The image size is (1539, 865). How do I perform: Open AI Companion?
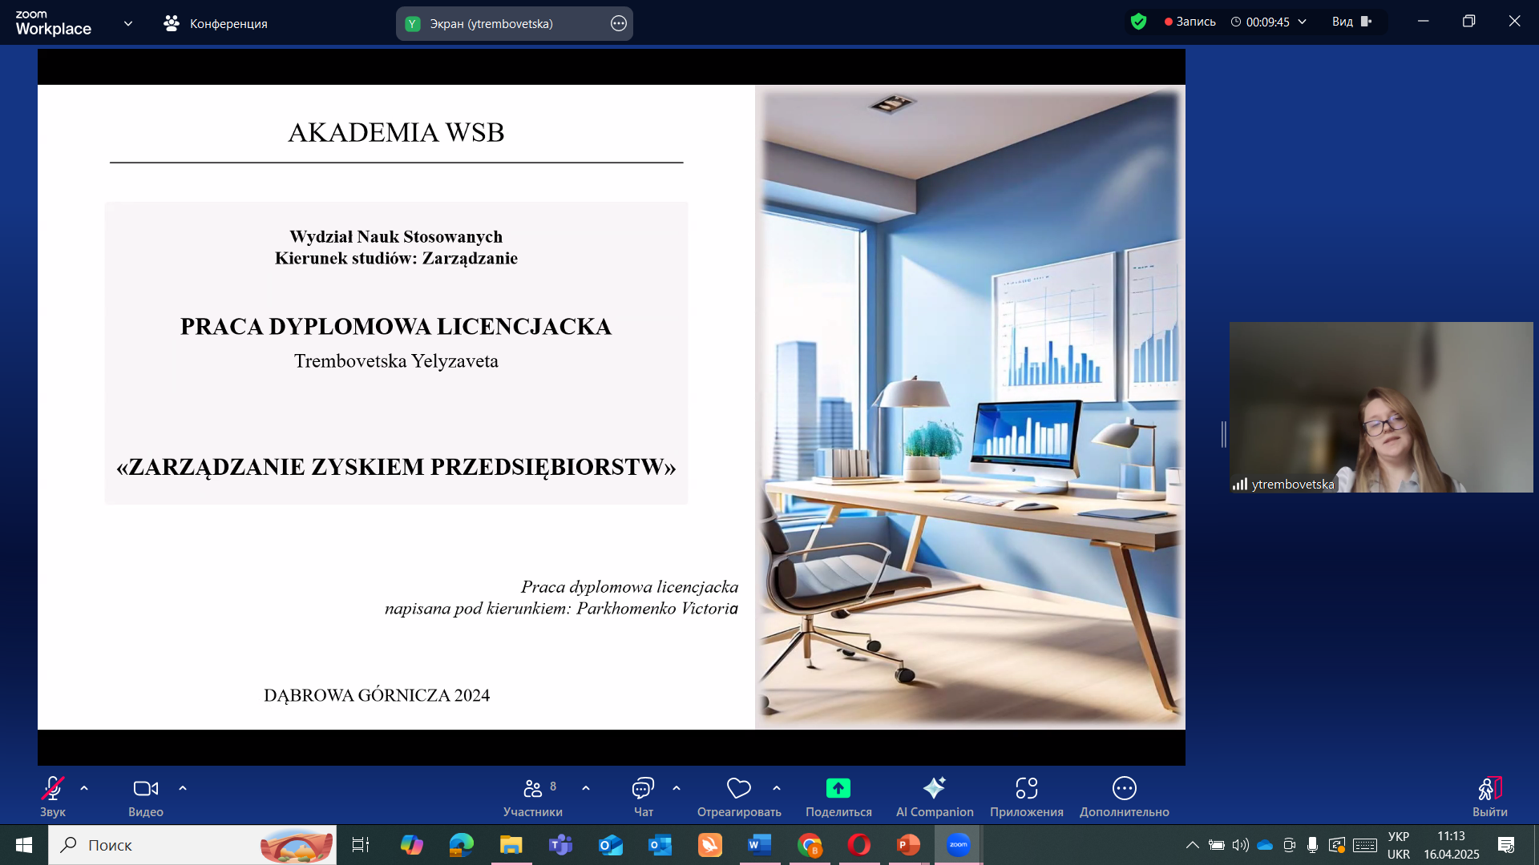point(934,789)
